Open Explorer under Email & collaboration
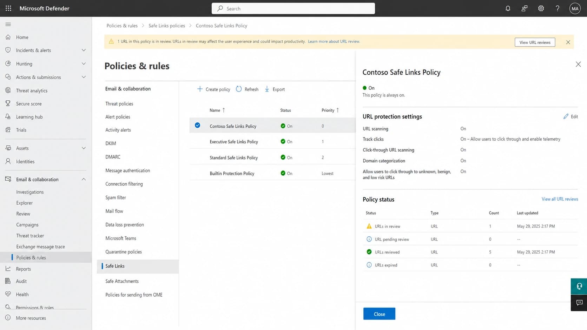This screenshot has width=587, height=330. 24,203
